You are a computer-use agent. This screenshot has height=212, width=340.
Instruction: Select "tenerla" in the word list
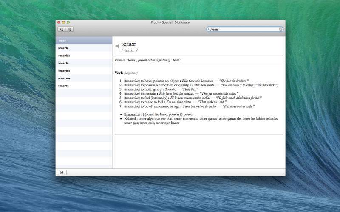tap(84, 48)
